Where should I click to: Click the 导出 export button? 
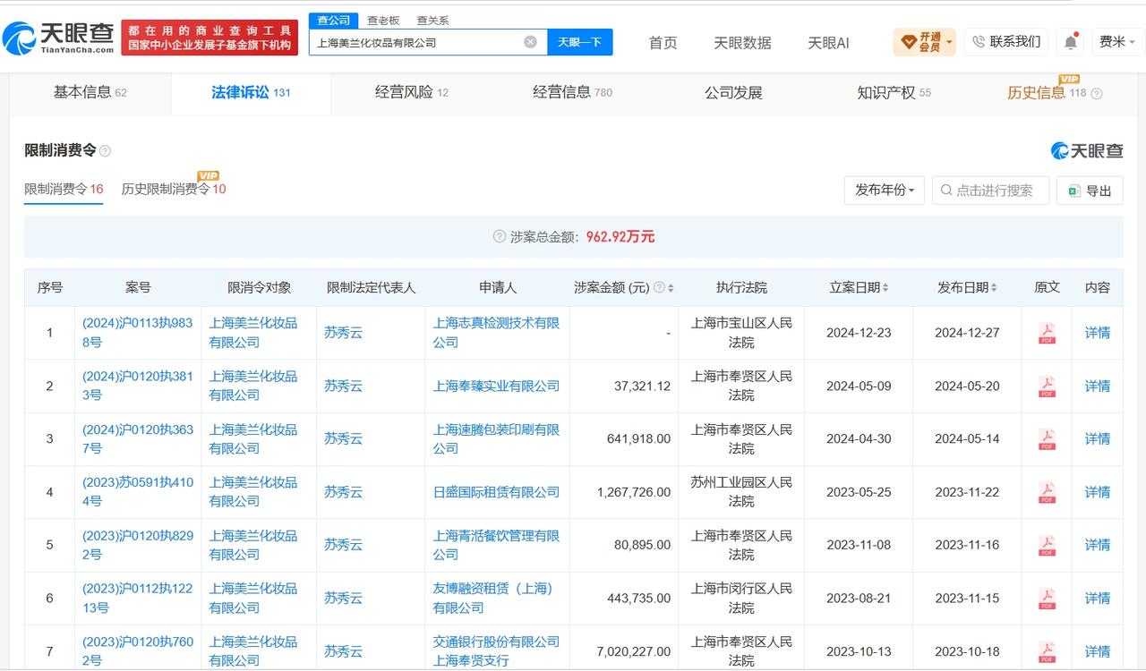(1090, 191)
